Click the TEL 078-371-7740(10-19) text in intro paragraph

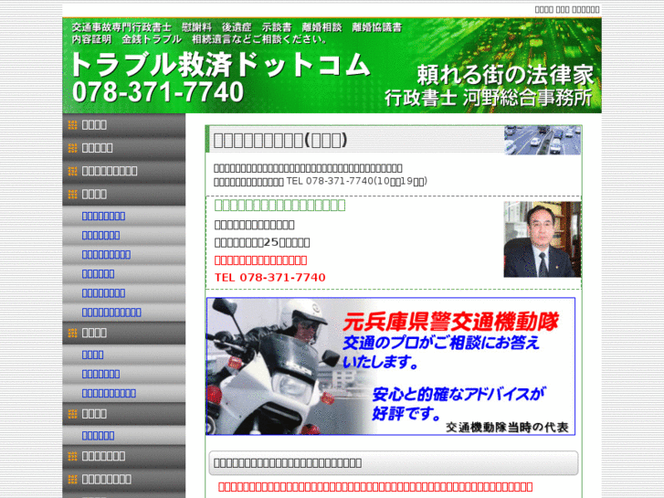tap(356, 181)
